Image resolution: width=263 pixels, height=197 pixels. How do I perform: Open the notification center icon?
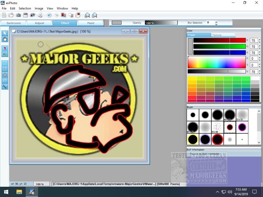coord(254,192)
